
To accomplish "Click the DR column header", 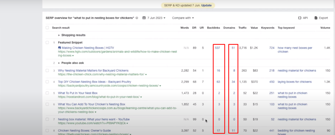I will coord(194,28).
